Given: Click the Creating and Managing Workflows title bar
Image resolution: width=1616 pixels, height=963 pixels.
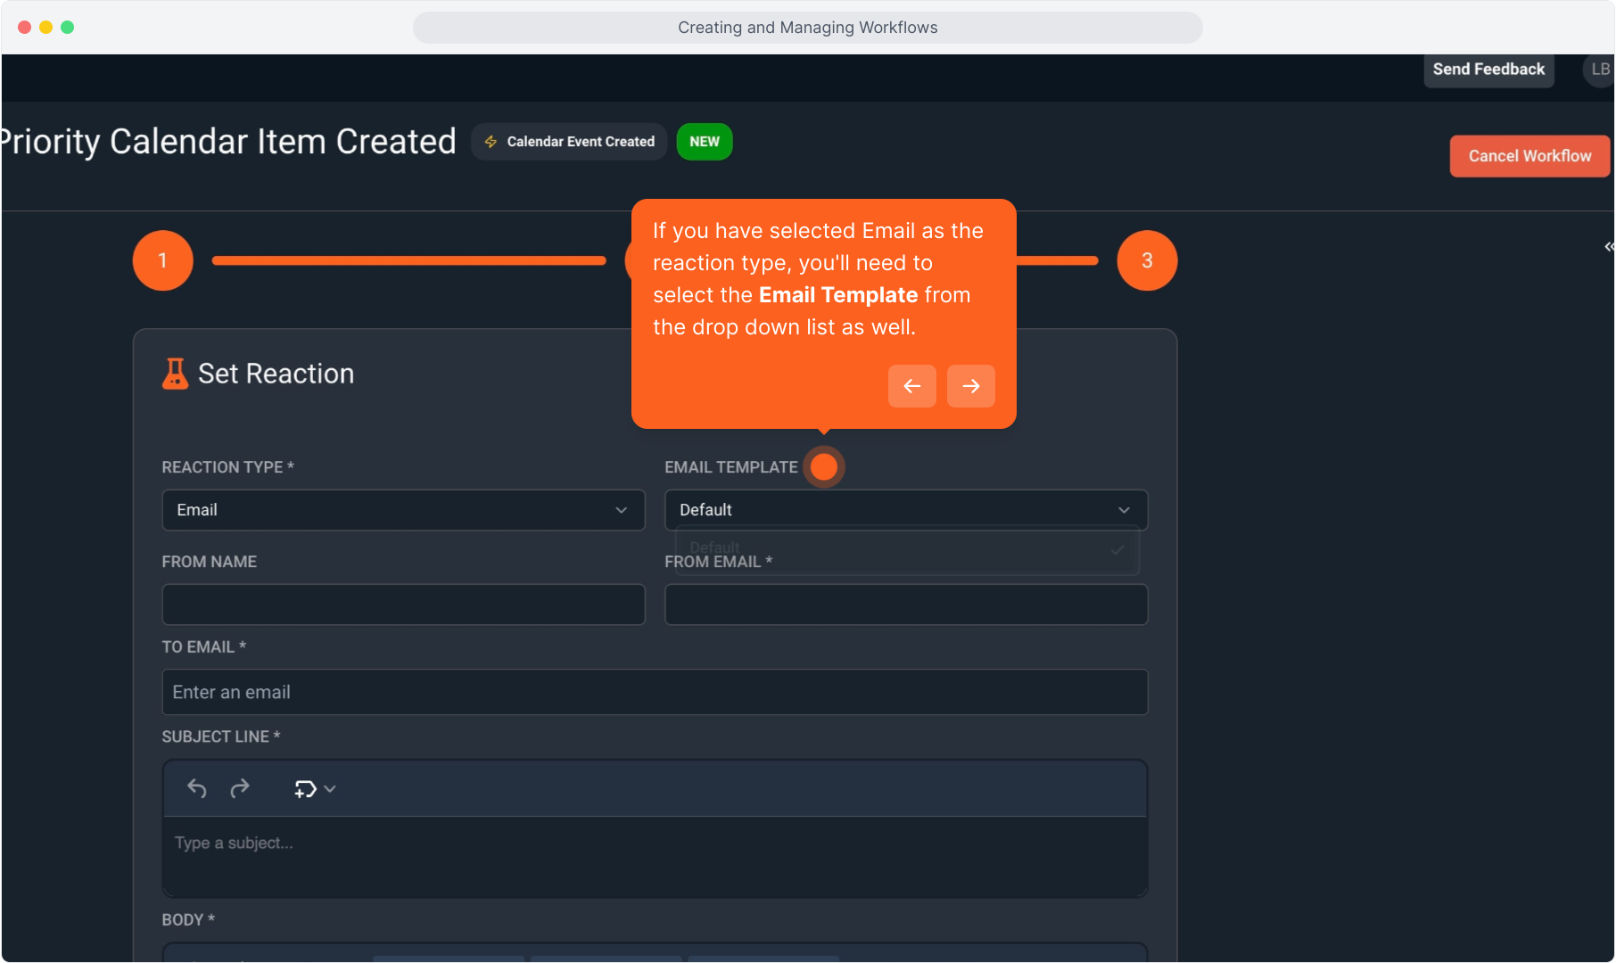Looking at the screenshot, I should click(808, 28).
